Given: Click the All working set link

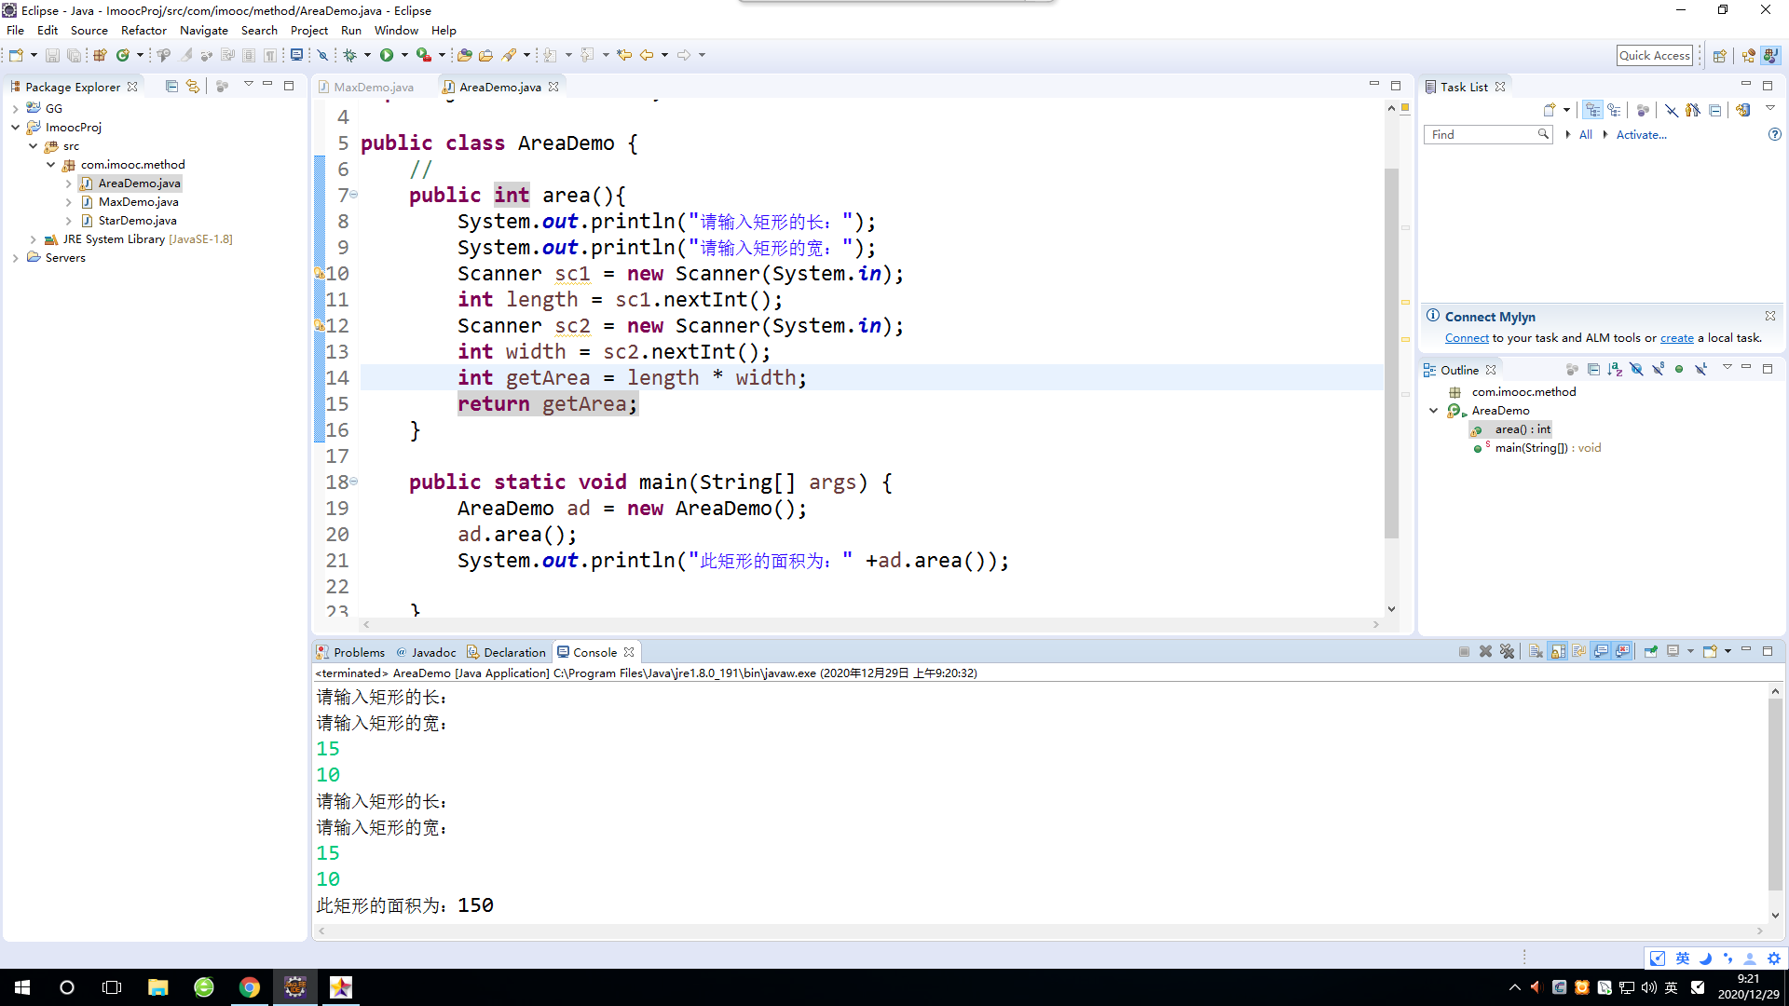Looking at the screenshot, I should [x=1585, y=135].
